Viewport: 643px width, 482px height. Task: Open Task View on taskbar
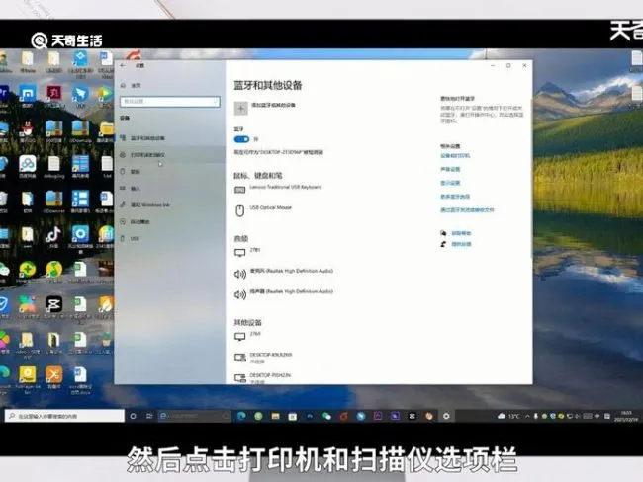click(149, 416)
